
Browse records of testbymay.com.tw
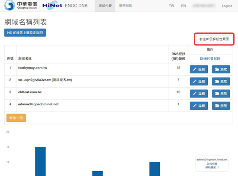(x=221, y=69)
